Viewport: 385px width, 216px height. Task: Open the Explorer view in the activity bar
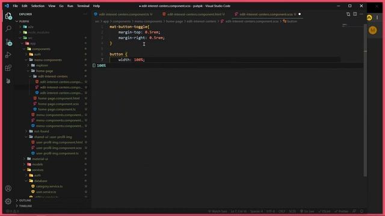8,16
